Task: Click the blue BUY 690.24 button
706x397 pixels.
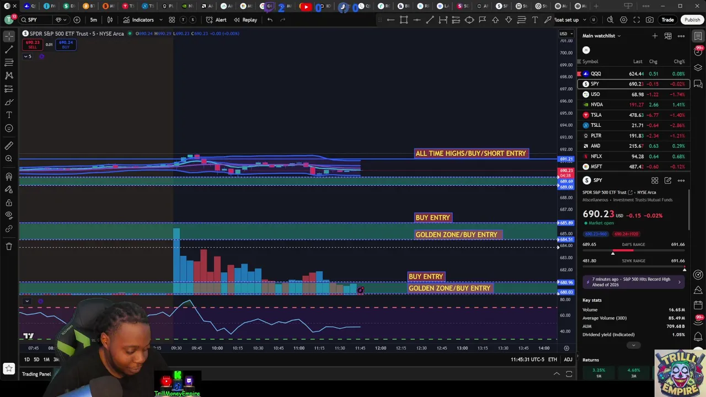Action: 66,45
